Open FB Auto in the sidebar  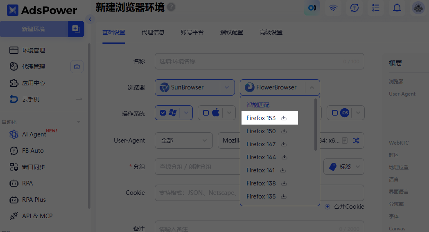pyautogui.click(x=33, y=151)
